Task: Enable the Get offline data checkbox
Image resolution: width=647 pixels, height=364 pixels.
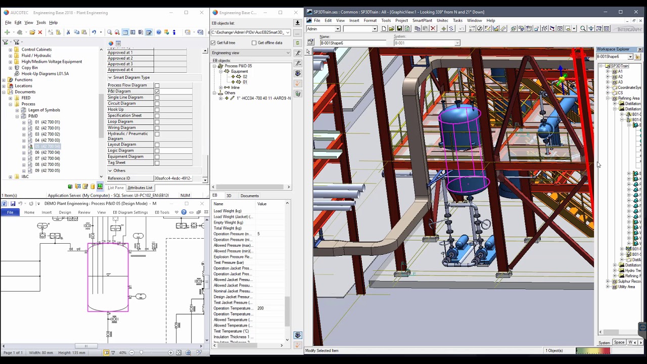Action: tap(254, 43)
